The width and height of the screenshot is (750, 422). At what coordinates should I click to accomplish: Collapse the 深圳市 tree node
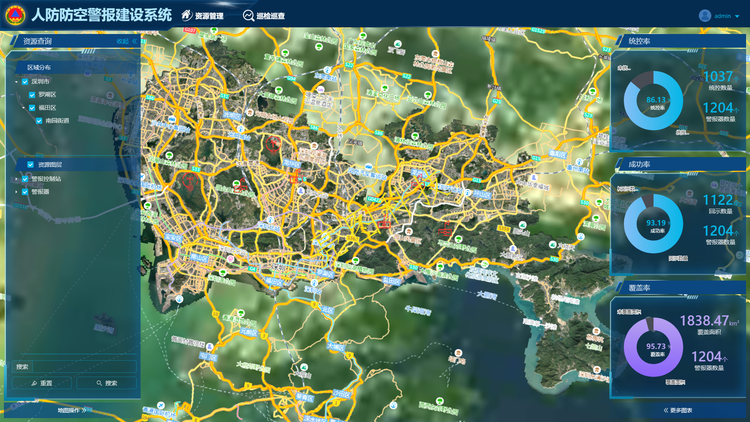coord(16,82)
